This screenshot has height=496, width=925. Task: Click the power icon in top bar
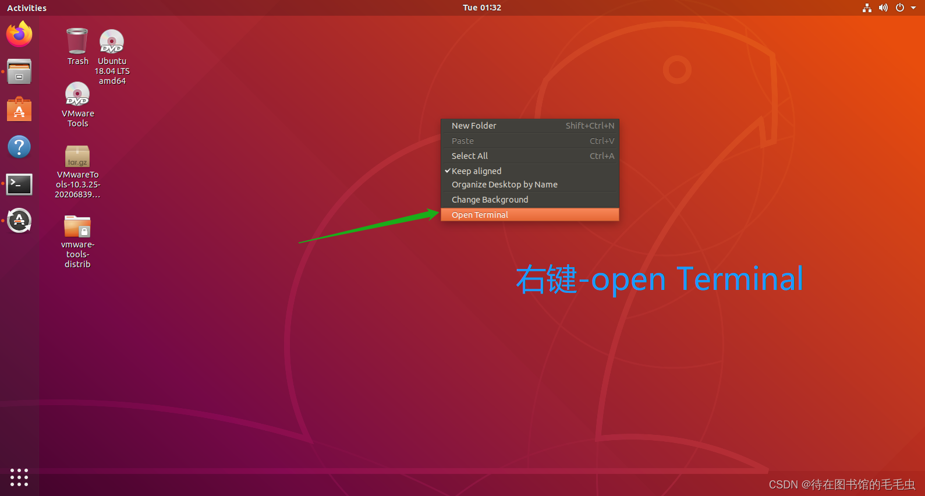point(899,8)
